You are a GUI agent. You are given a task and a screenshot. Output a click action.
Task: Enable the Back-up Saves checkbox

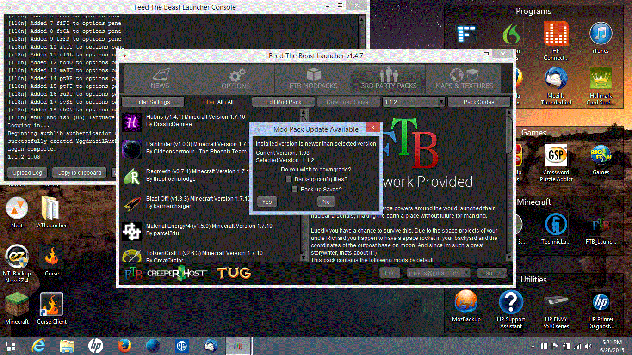(x=295, y=189)
